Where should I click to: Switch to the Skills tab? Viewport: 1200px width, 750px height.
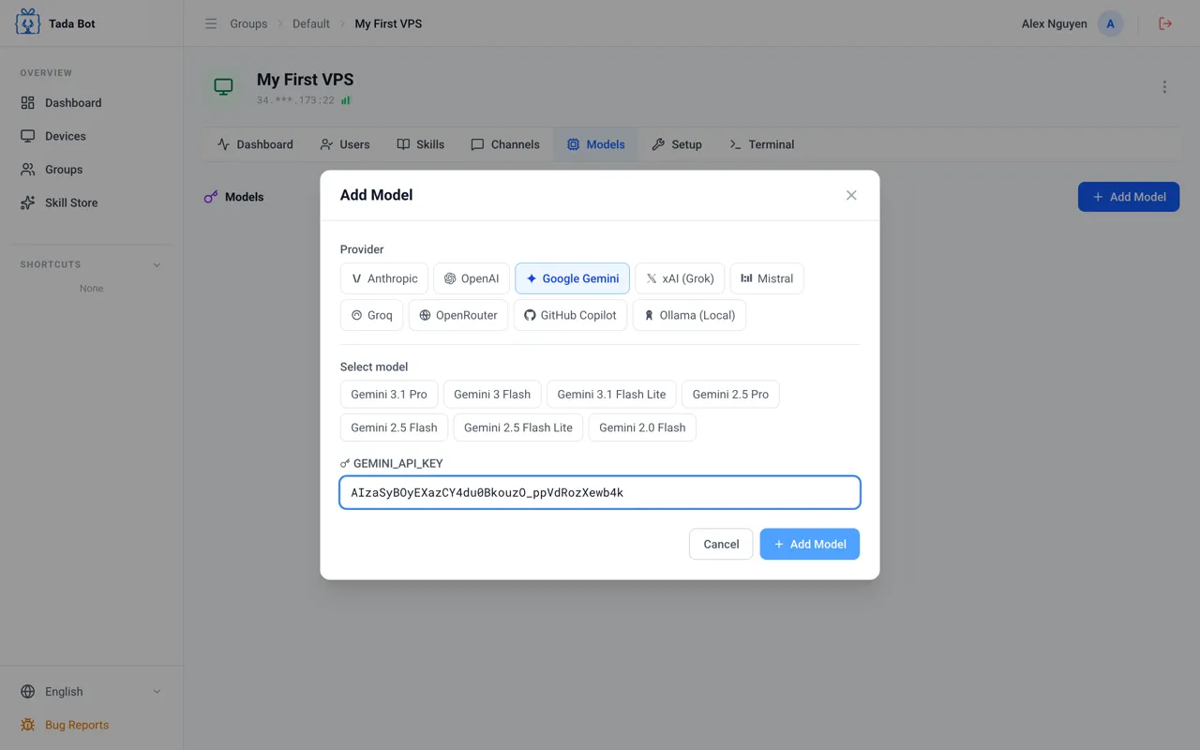(x=420, y=144)
